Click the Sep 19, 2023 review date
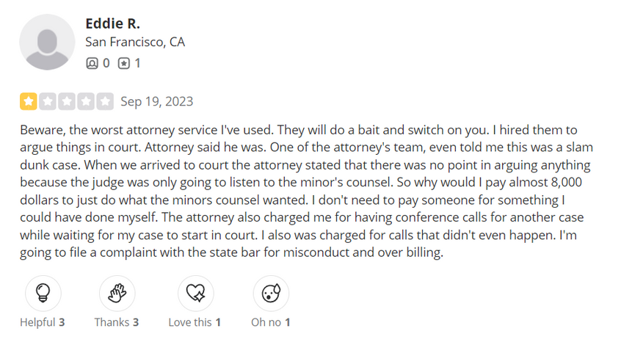Screen dimensions: 621x342 tap(157, 102)
